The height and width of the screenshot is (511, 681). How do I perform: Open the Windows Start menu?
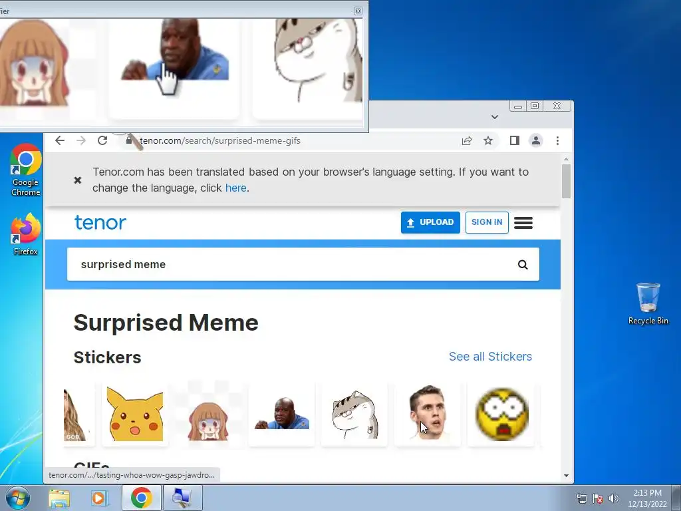pos(17,498)
